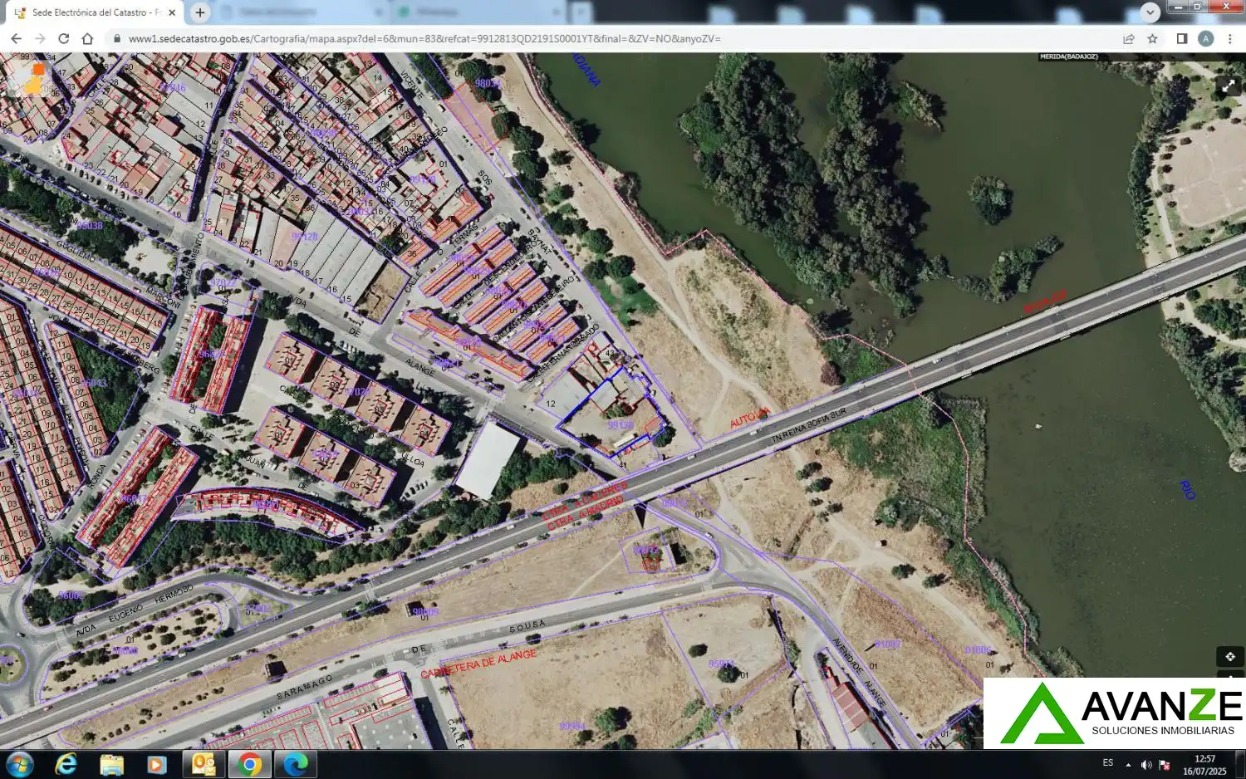This screenshot has width=1246, height=779.
Task: Expand the map to fullscreen
Action: [x=1229, y=86]
